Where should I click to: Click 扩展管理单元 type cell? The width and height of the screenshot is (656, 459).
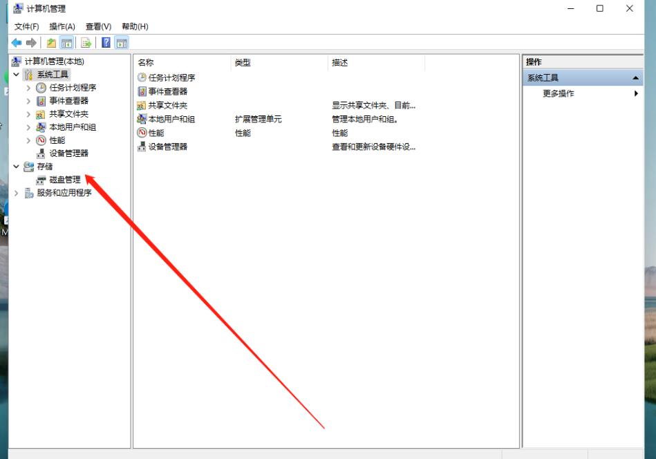pos(258,120)
